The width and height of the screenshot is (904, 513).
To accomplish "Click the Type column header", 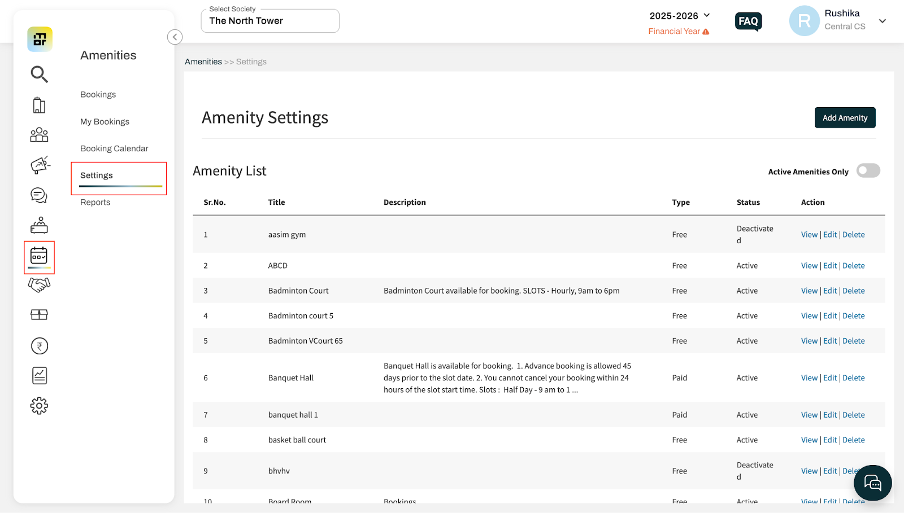I will coord(681,202).
